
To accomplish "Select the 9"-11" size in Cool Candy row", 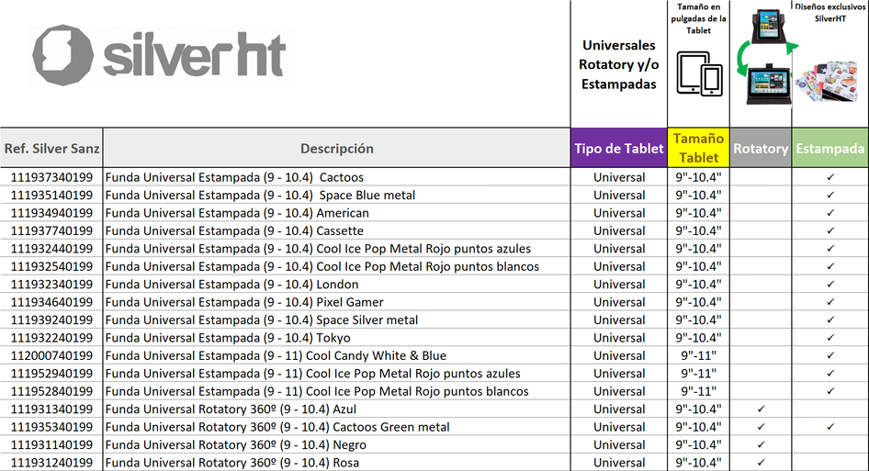I will coord(698,355).
